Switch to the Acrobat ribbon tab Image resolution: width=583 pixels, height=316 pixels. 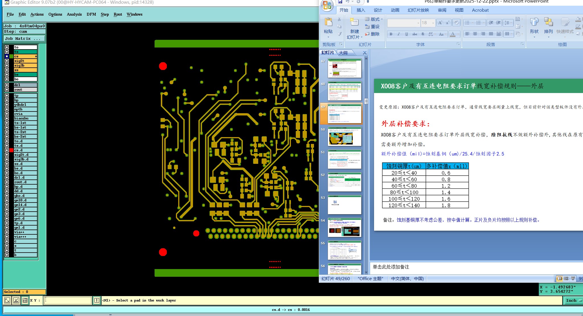pyautogui.click(x=480, y=10)
